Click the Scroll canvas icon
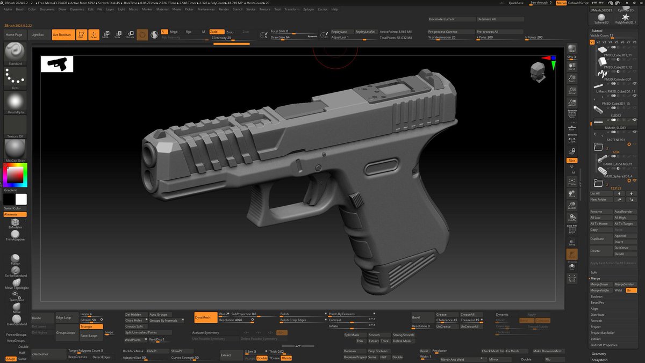 pyautogui.click(x=572, y=66)
